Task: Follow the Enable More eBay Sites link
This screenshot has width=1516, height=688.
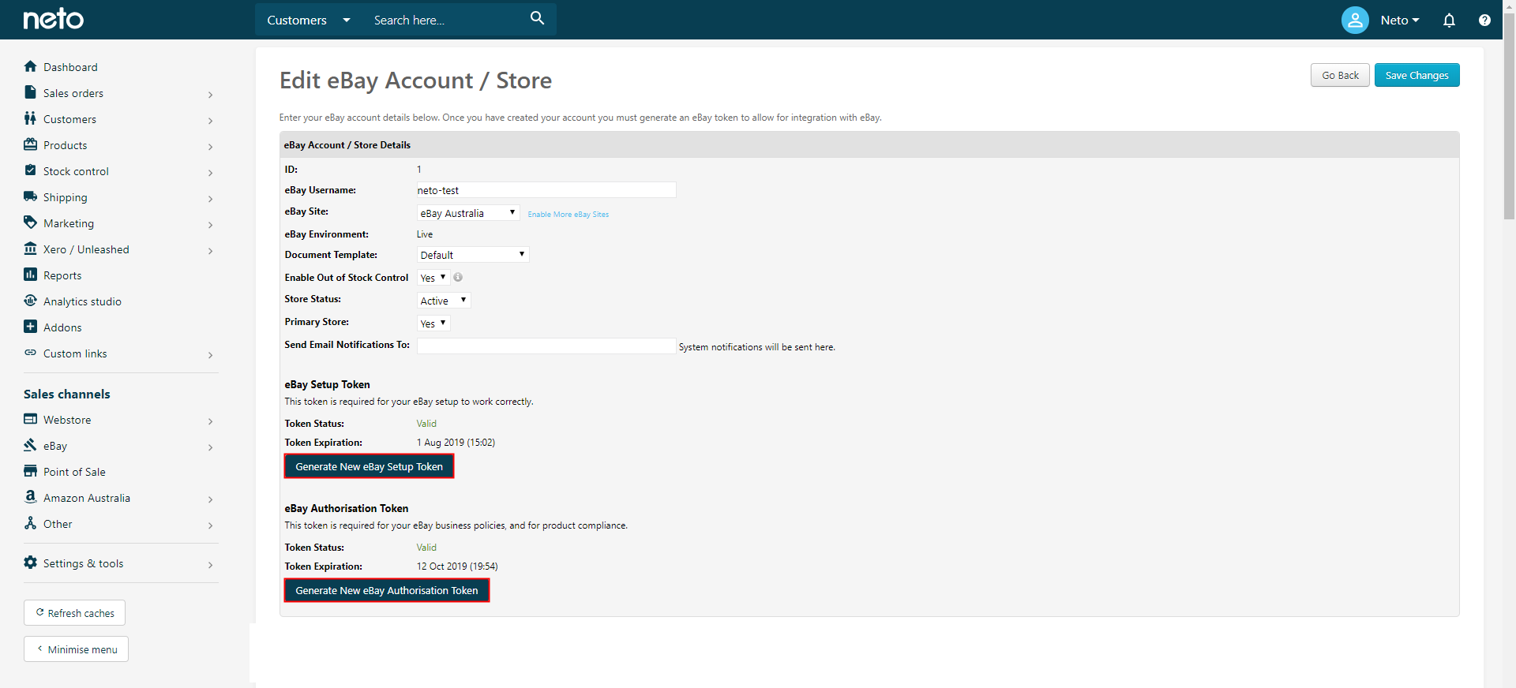Action: pyautogui.click(x=568, y=215)
